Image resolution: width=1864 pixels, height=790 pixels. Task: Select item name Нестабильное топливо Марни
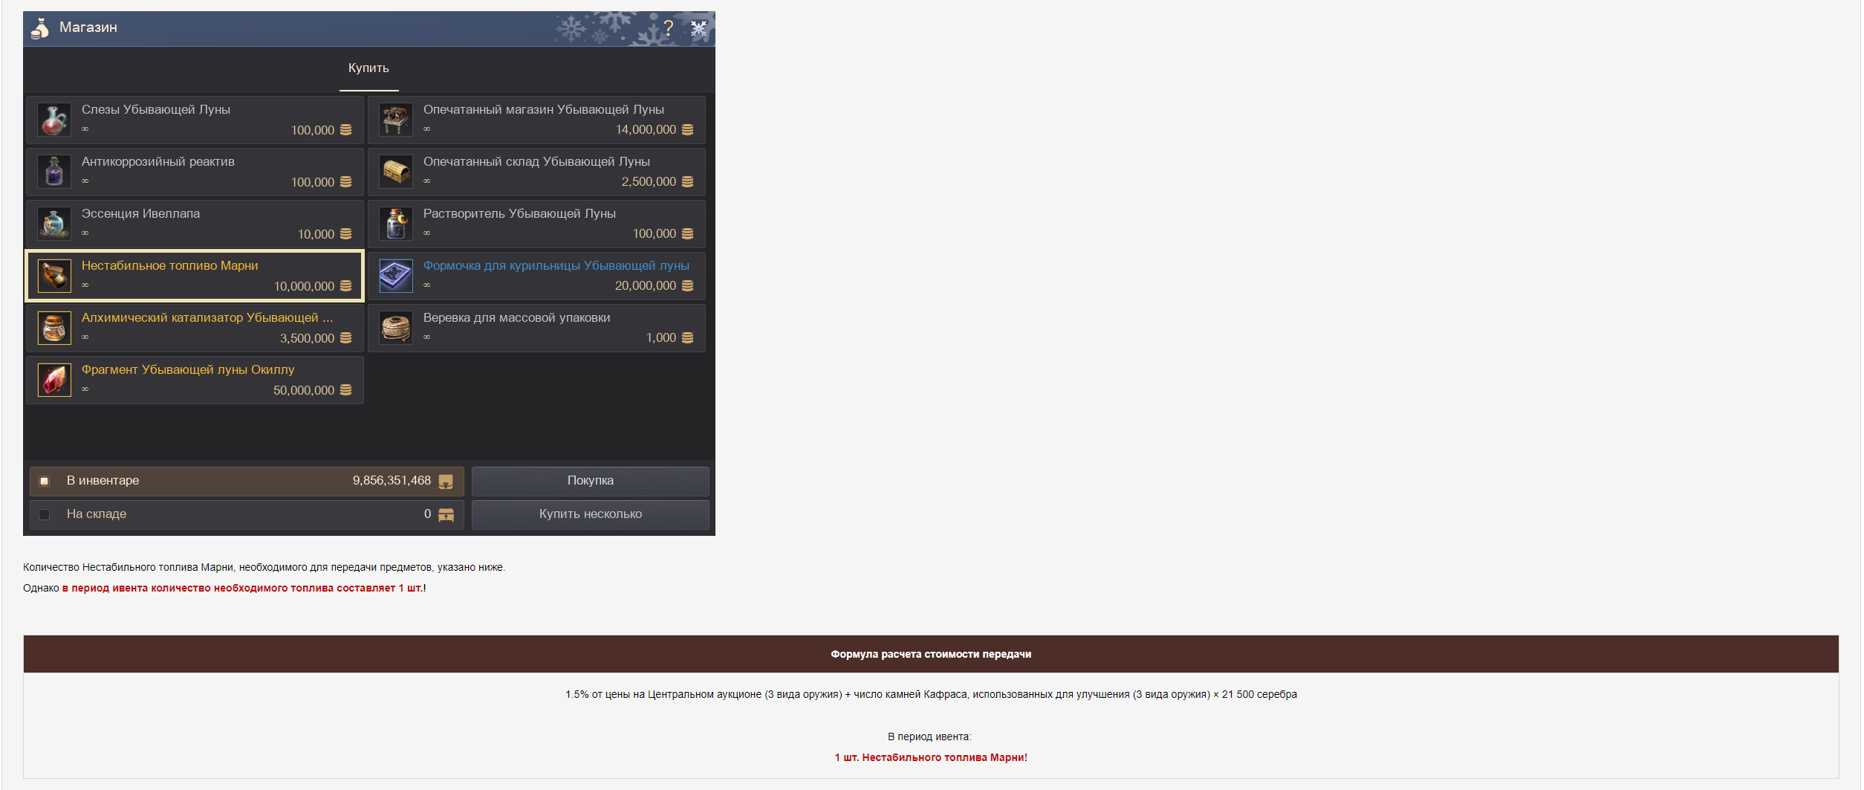(x=170, y=266)
